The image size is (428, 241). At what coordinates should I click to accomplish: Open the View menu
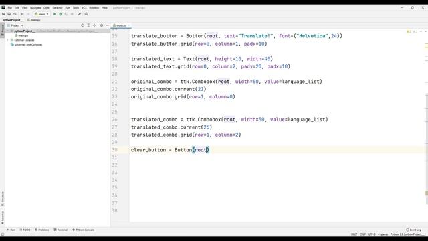tap(25, 8)
